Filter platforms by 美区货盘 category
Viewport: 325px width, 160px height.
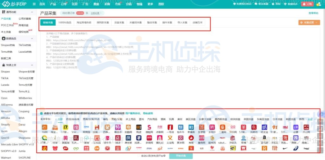tap(190, 119)
